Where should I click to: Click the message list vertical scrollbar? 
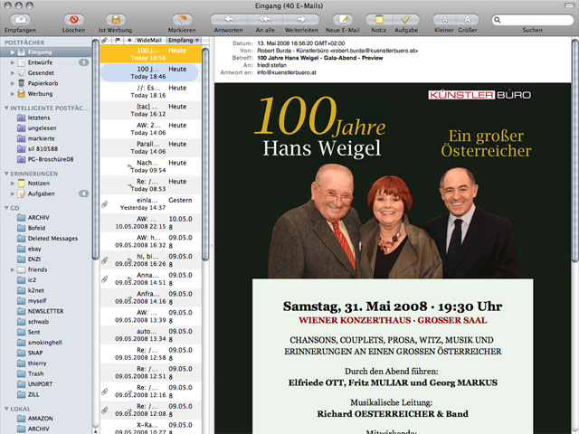coord(205,153)
